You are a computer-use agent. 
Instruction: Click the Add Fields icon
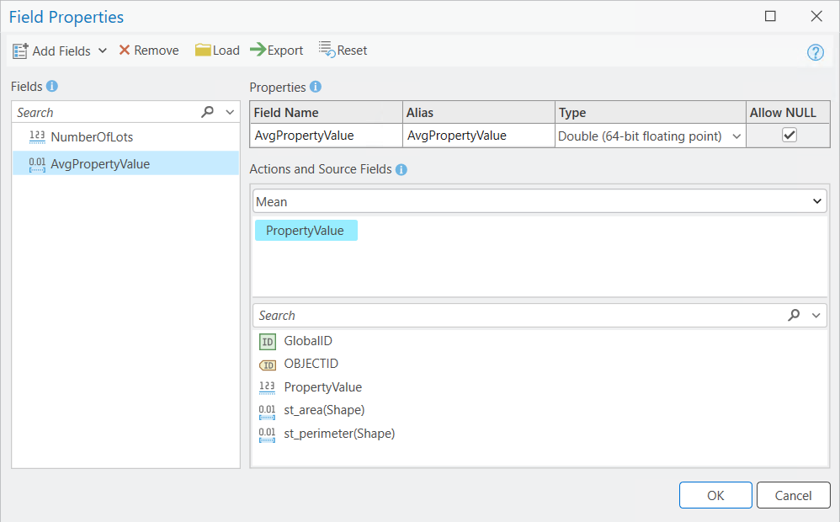20,51
